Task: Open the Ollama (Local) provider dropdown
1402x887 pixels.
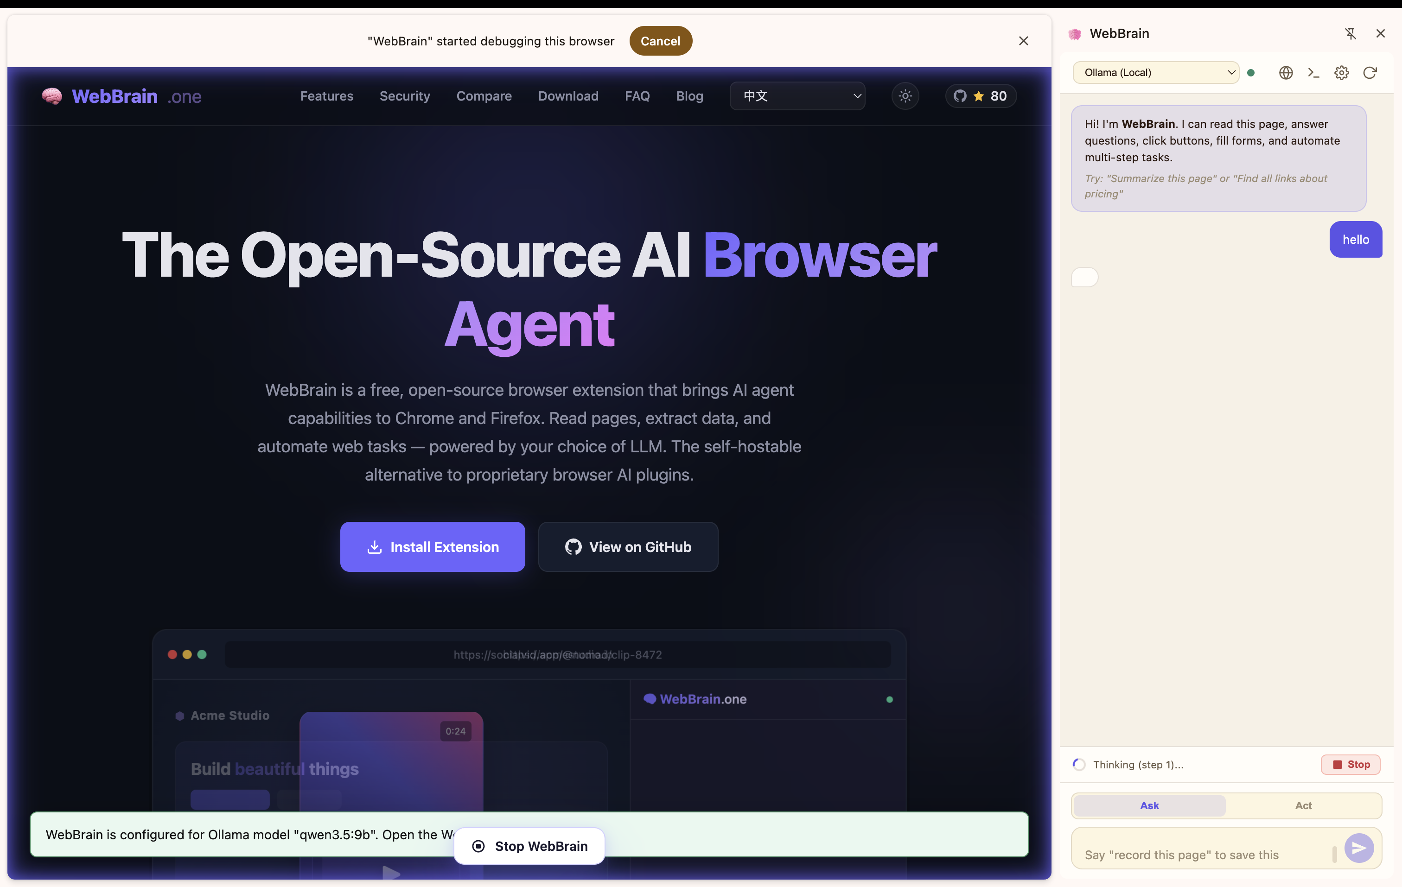Action: click(1156, 73)
